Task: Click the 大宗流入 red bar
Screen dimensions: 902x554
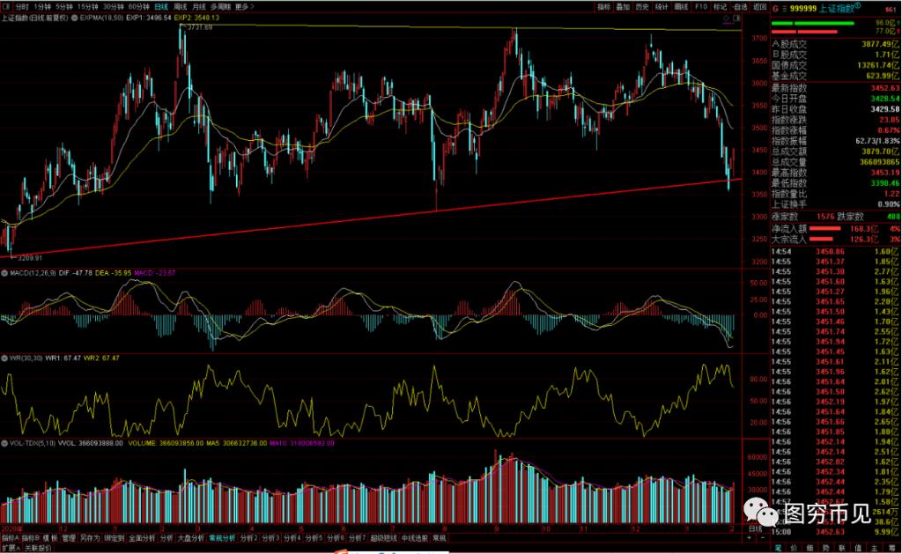Action: point(822,239)
